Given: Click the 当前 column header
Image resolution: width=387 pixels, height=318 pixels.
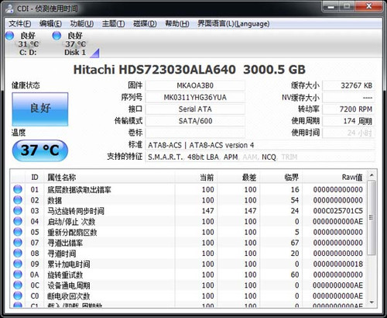Looking at the screenshot, I should click(196, 178).
